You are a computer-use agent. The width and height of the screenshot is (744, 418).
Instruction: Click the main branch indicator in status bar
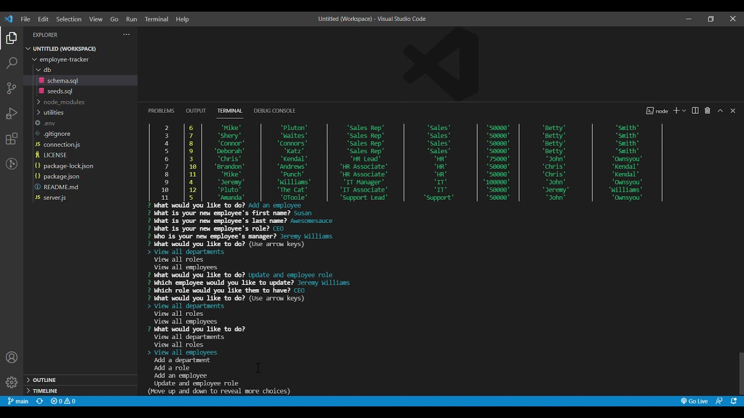[18, 401]
